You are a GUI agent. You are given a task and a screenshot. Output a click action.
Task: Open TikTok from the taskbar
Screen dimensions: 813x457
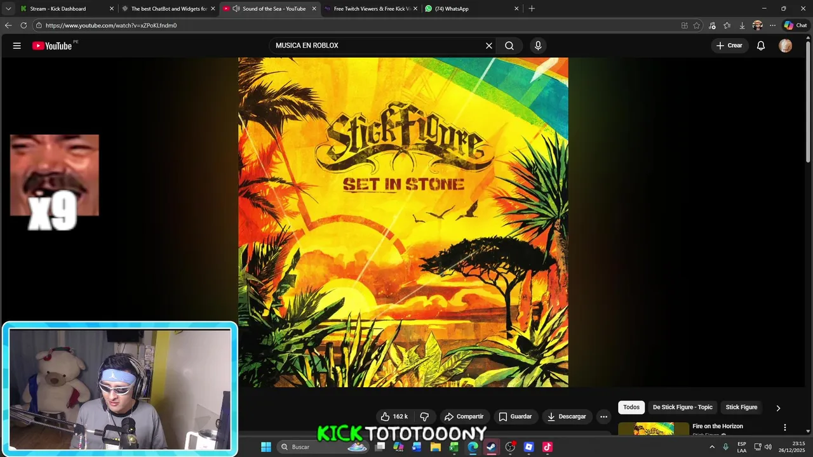[x=547, y=447]
